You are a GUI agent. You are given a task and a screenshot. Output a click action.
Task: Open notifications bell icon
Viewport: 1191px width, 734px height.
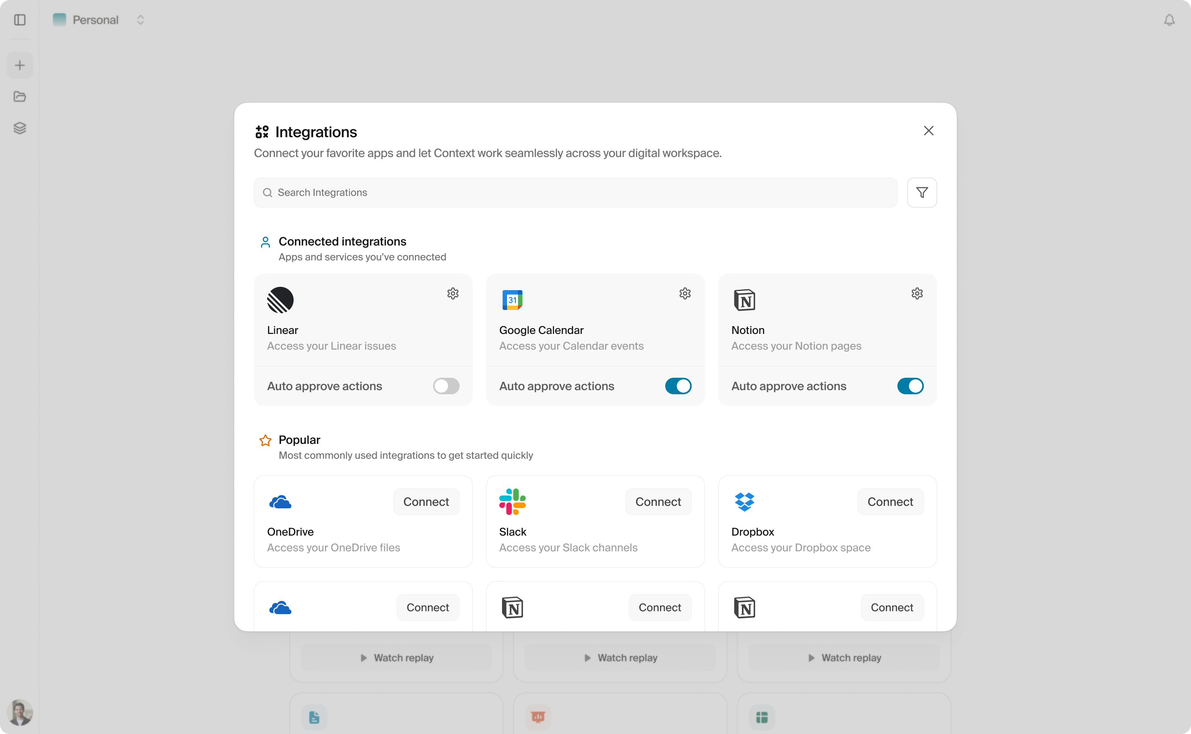(1169, 20)
